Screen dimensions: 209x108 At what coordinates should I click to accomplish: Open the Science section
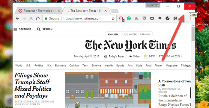click(96, 66)
